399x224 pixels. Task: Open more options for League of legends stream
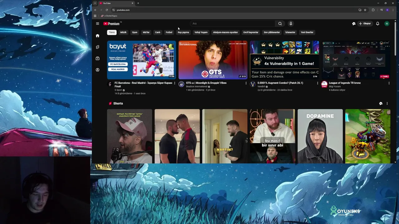tap(389, 83)
